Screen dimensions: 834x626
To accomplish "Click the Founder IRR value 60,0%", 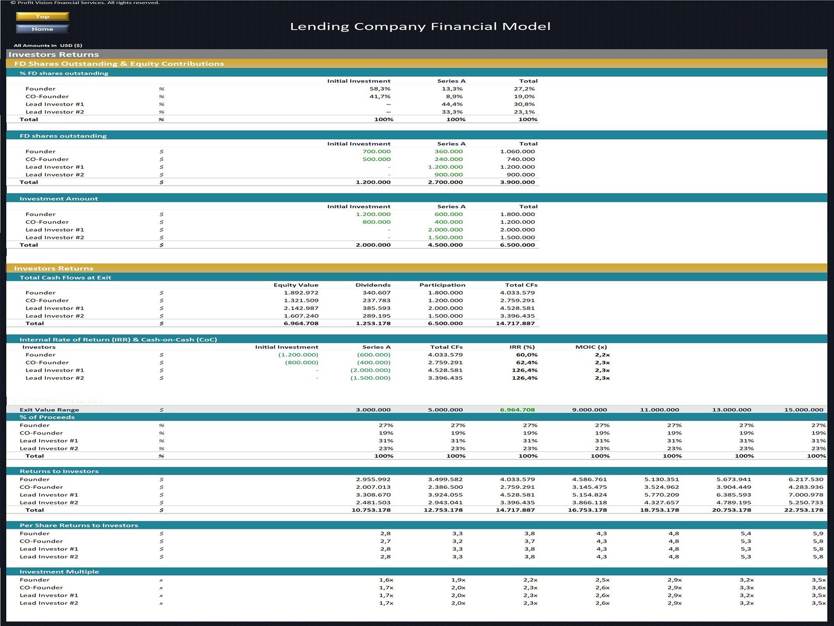I will point(526,355).
